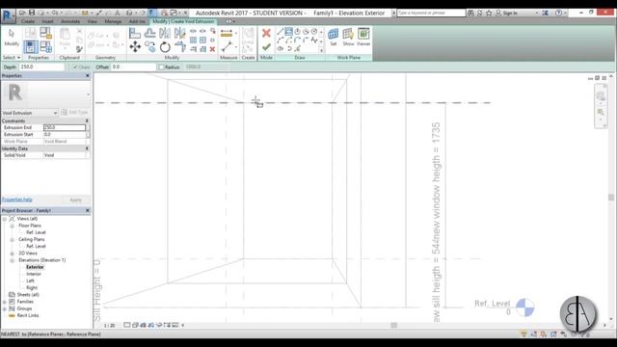Open the Insert ribbon tab
Image resolution: width=617 pixels, height=347 pixels.
pyautogui.click(x=47, y=21)
